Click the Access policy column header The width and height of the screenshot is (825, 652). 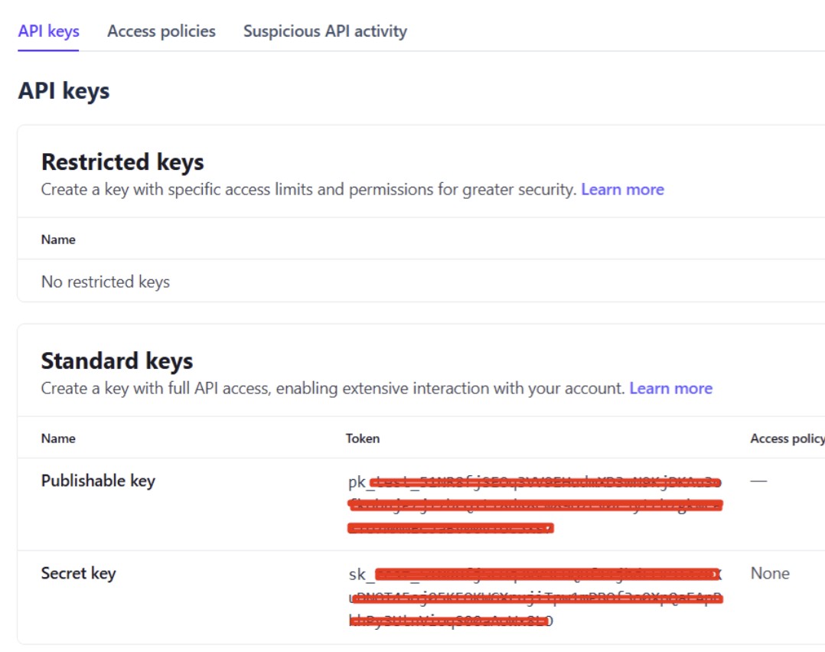point(787,438)
